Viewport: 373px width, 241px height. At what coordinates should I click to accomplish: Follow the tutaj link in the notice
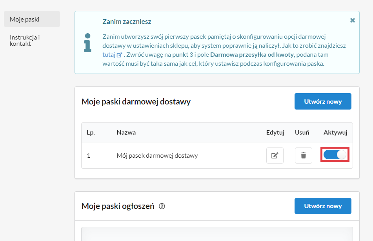pos(109,54)
